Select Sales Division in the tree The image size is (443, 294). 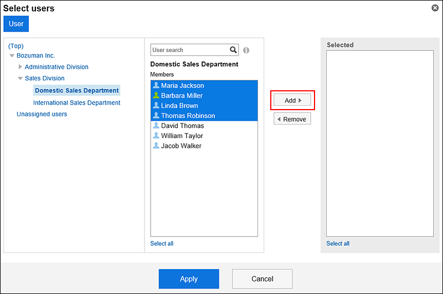click(45, 78)
